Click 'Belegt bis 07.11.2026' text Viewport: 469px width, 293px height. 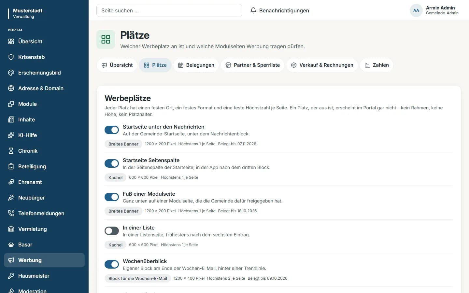[x=237, y=144]
